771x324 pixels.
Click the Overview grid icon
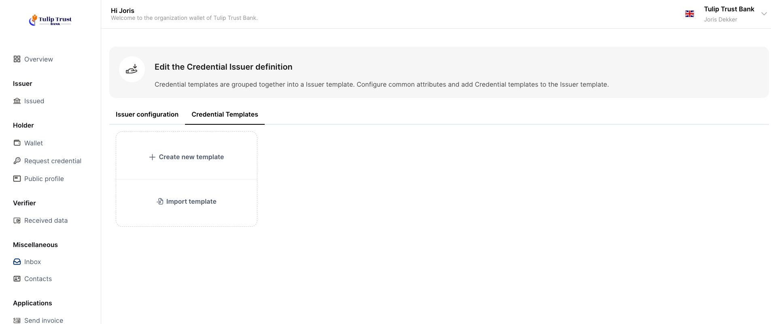tap(17, 59)
